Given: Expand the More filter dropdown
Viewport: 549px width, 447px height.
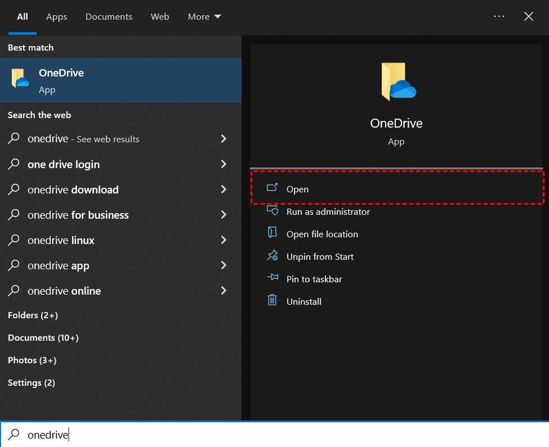Looking at the screenshot, I should point(204,17).
